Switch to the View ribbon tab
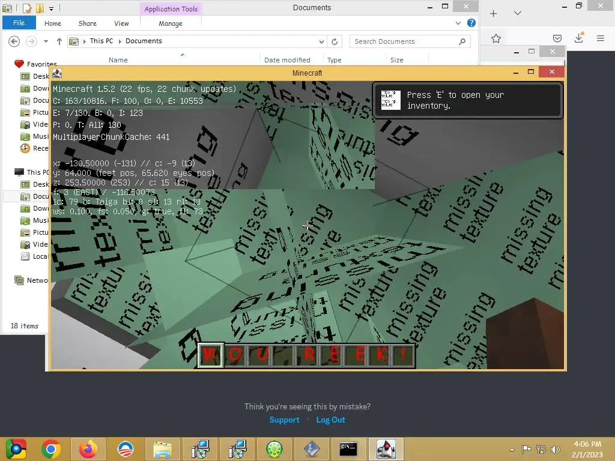The image size is (615, 461). [x=121, y=23]
